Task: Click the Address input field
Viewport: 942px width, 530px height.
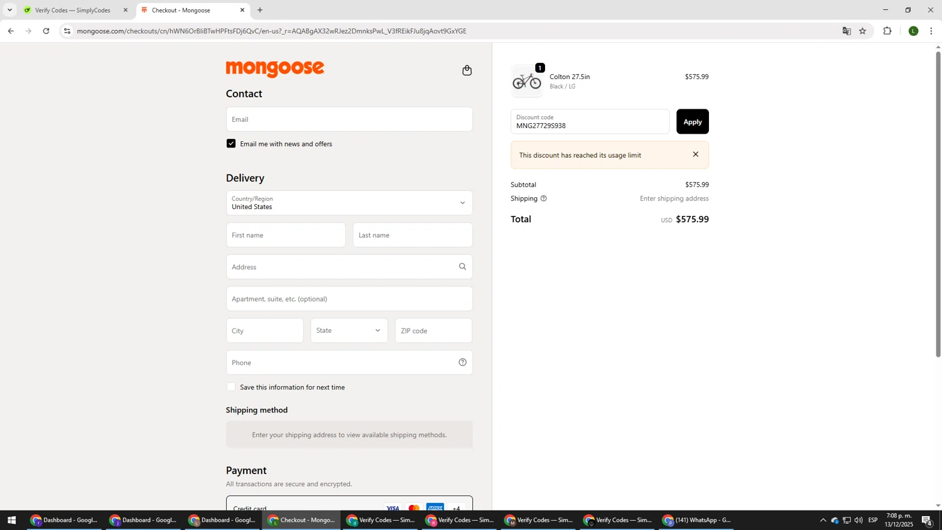Action: point(349,267)
